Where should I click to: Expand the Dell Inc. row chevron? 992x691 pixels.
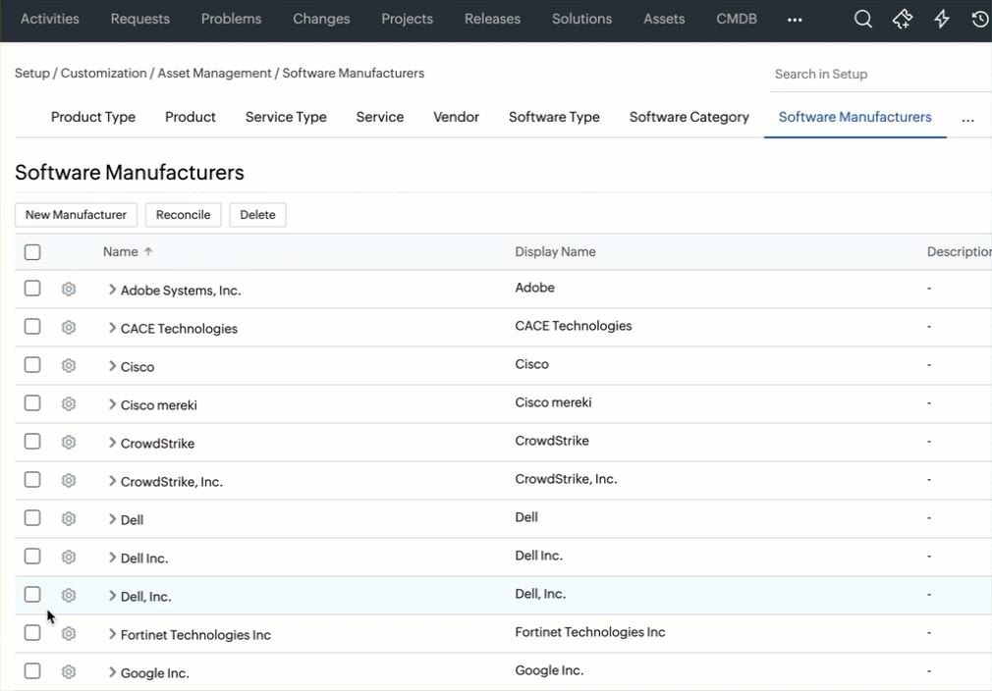112,558
